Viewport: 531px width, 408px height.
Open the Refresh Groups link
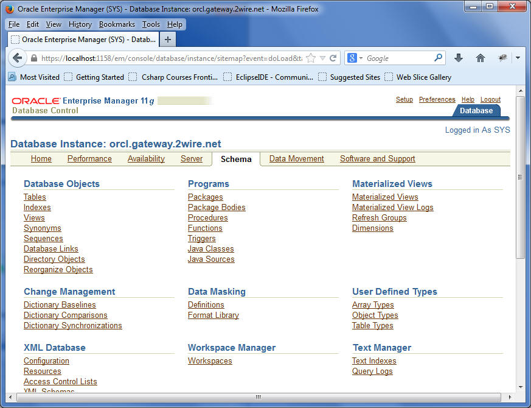point(380,218)
